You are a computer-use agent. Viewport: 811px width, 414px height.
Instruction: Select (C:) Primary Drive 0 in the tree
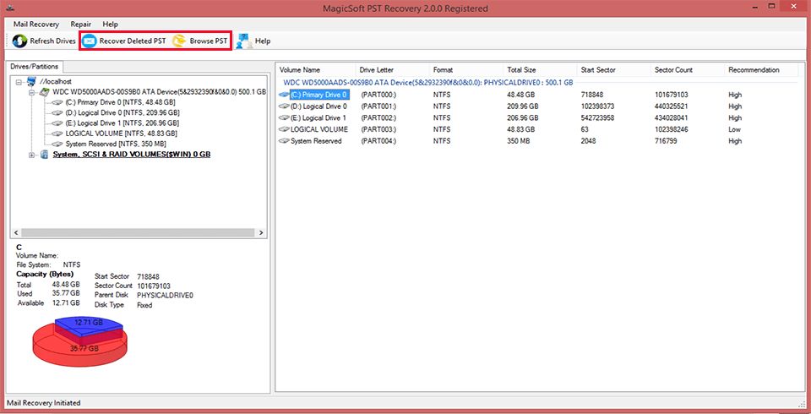point(120,102)
